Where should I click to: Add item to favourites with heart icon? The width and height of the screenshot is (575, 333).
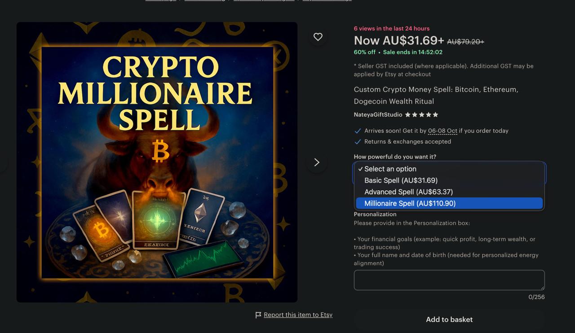point(318,37)
